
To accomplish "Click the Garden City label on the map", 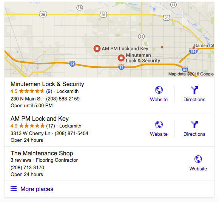I will [204, 46].
